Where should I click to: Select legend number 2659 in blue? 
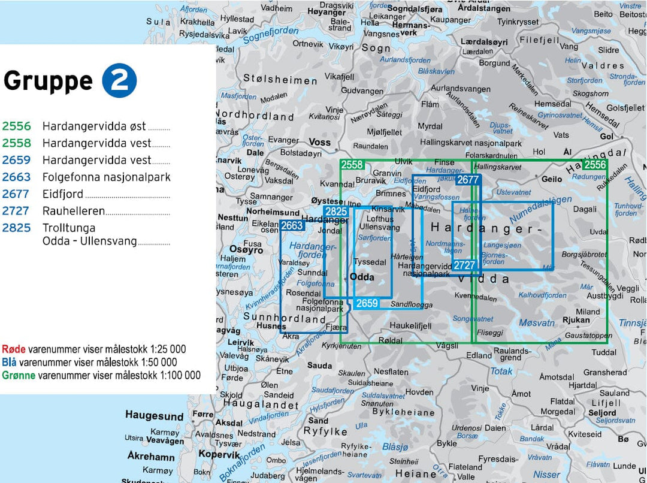click(x=17, y=160)
